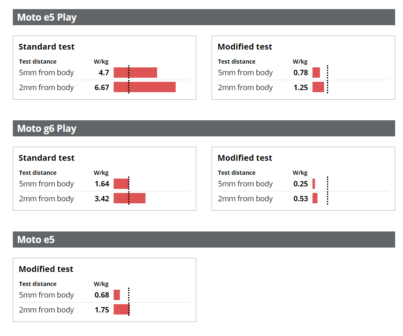Click the 6.67 value in Moto e5 Play
Image resolution: width=403 pixels, height=336 pixels.
point(102,88)
